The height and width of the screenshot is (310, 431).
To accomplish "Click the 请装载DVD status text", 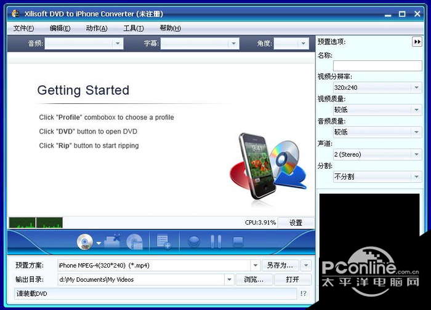I will (x=32, y=293).
